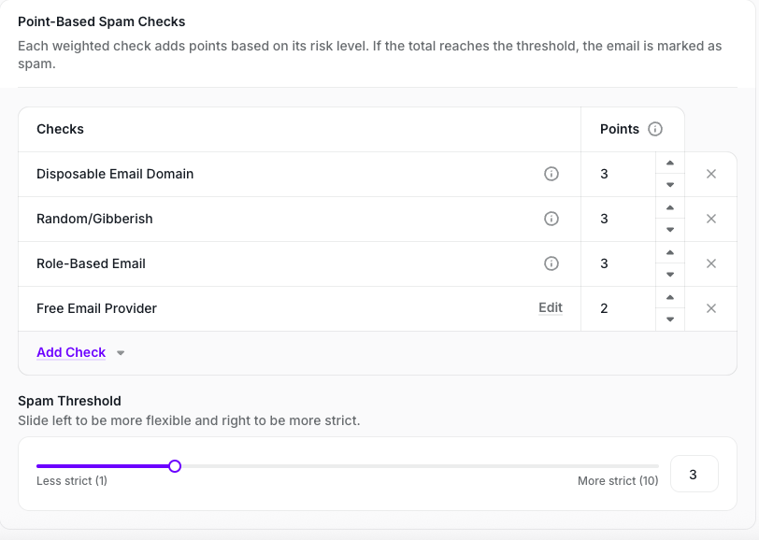Remove the Free Email Provider check

tap(711, 308)
